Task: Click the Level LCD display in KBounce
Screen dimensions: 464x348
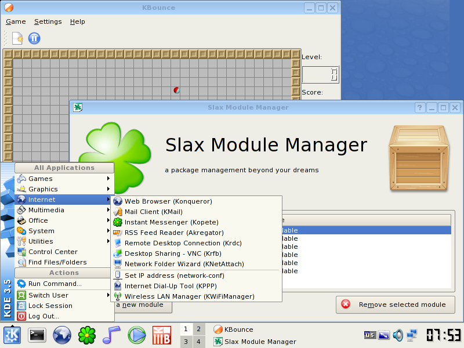Action: pos(320,75)
